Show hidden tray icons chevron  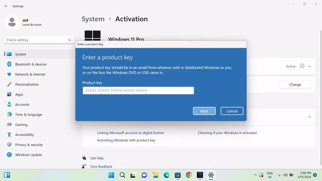(x=255, y=175)
